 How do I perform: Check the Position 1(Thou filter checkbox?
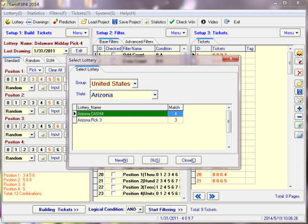pos(114,175)
